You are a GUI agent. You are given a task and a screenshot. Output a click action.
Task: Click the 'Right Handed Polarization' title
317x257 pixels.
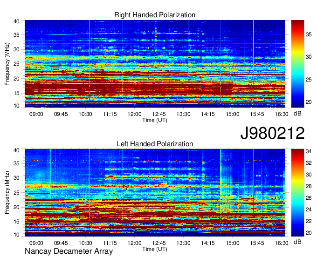point(155,15)
